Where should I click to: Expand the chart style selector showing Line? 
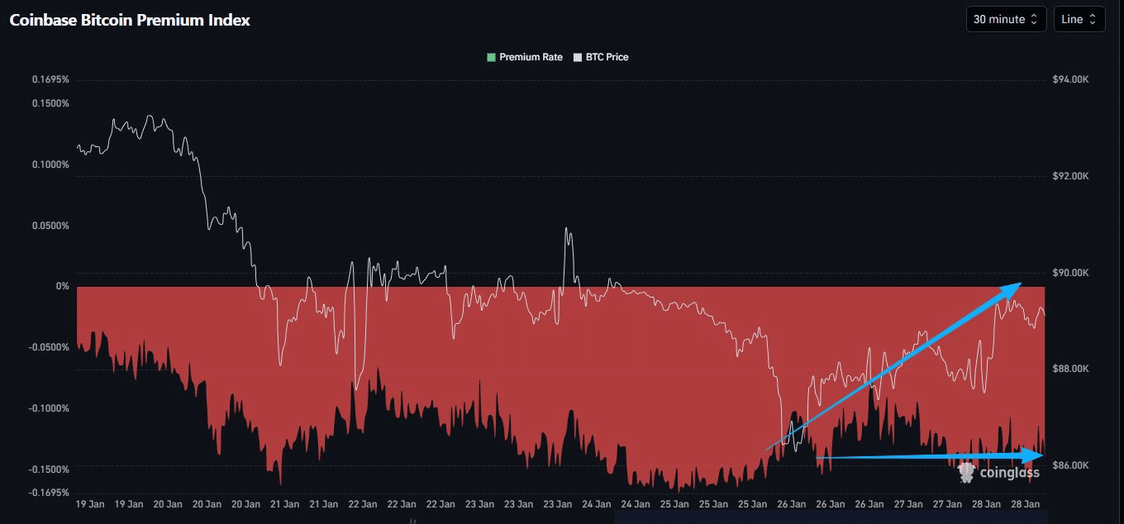[1079, 18]
